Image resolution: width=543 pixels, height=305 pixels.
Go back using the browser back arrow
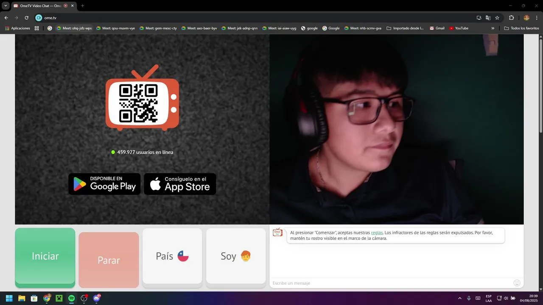(6, 18)
